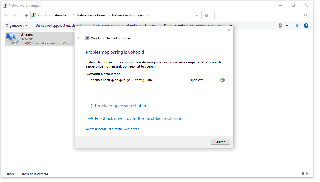320x182 pixels.
Task: Switch to details view in status bar
Action: tap(302, 174)
